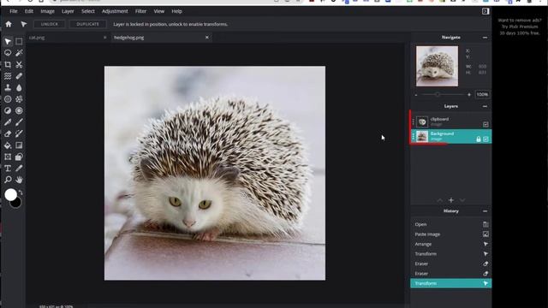Screen dimensions: 548x308
Task: Collapse the Navigate panel
Action: pyautogui.click(x=485, y=38)
